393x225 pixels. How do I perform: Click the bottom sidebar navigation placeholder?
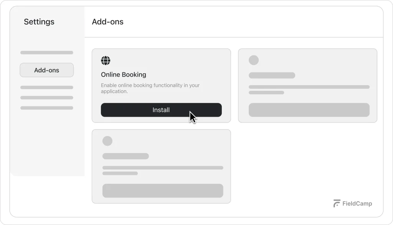coord(46,108)
